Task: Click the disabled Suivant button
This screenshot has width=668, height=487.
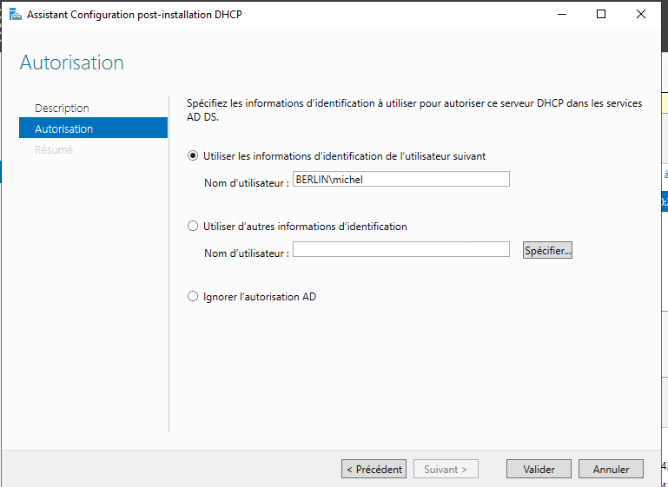Action: (446, 469)
